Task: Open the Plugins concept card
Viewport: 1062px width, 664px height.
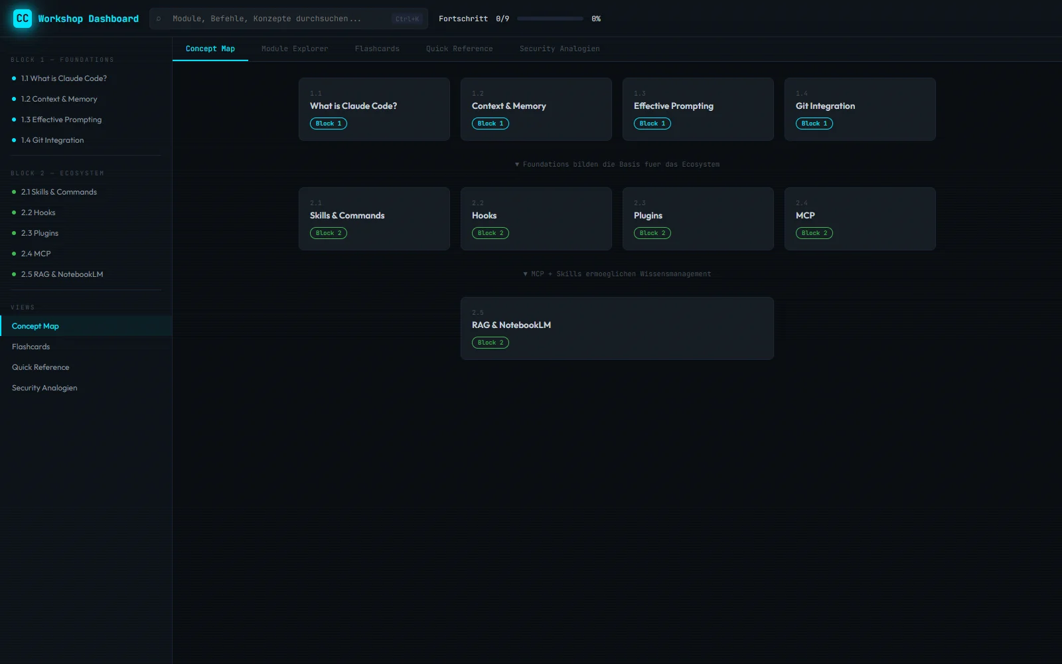Action: click(x=698, y=218)
